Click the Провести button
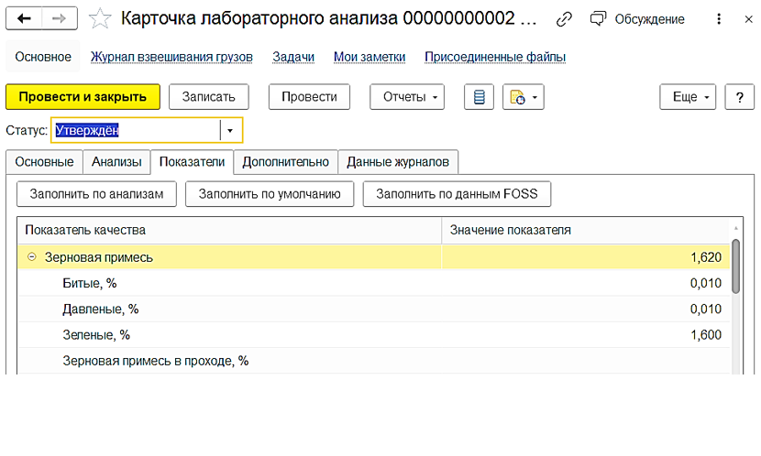The height and width of the screenshot is (456, 761). coord(309,97)
